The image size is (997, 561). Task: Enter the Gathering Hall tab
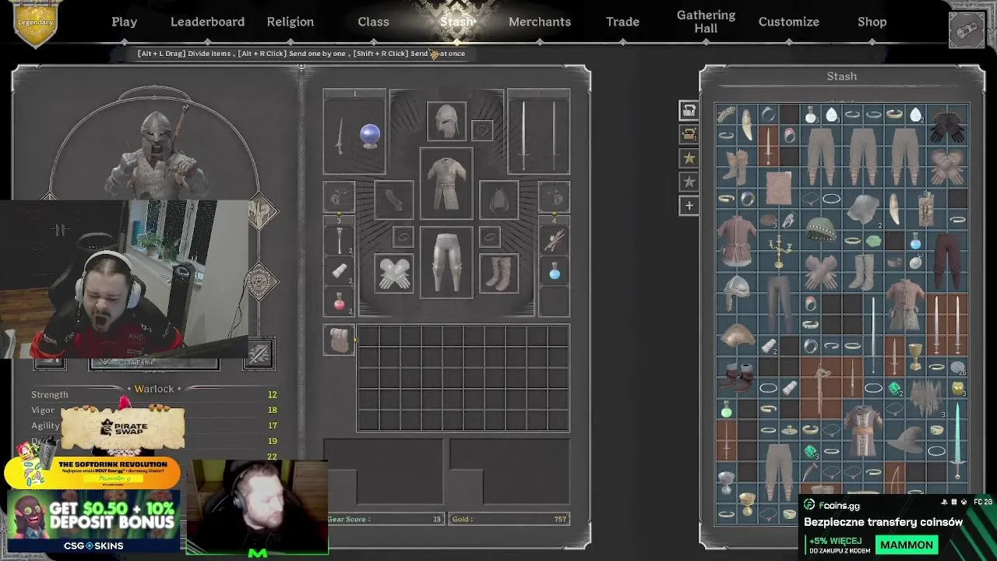coord(706,22)
